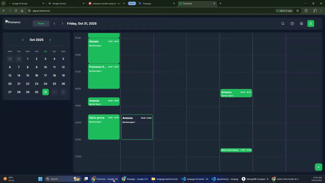Click the Office tab group label
This screenshot has width=325, height=183.
132,3
